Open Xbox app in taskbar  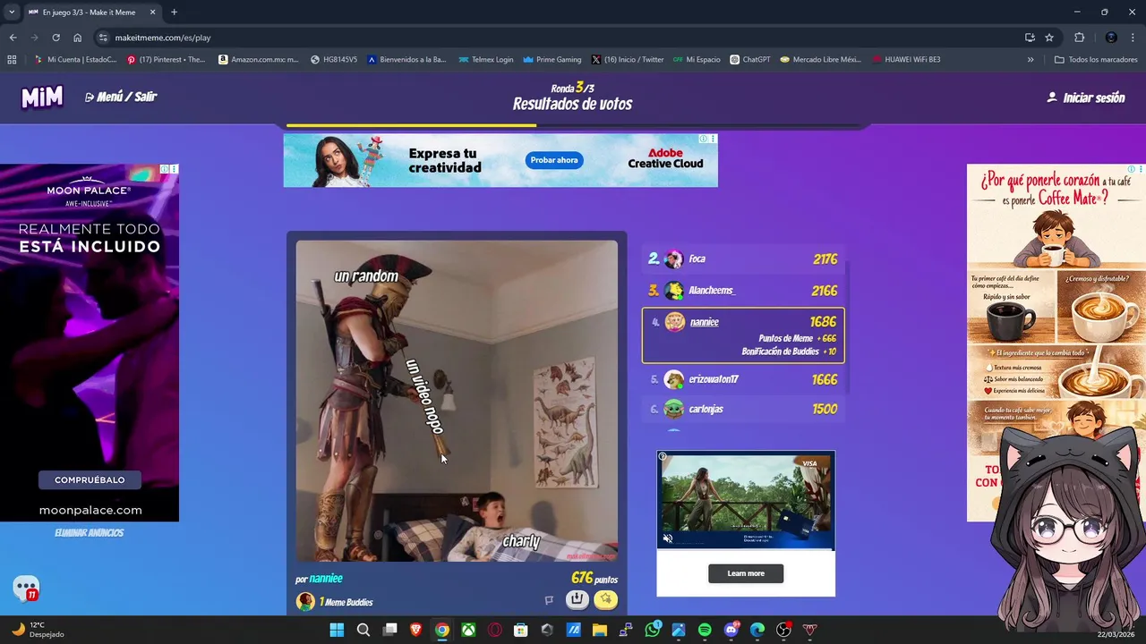[468, 630]
